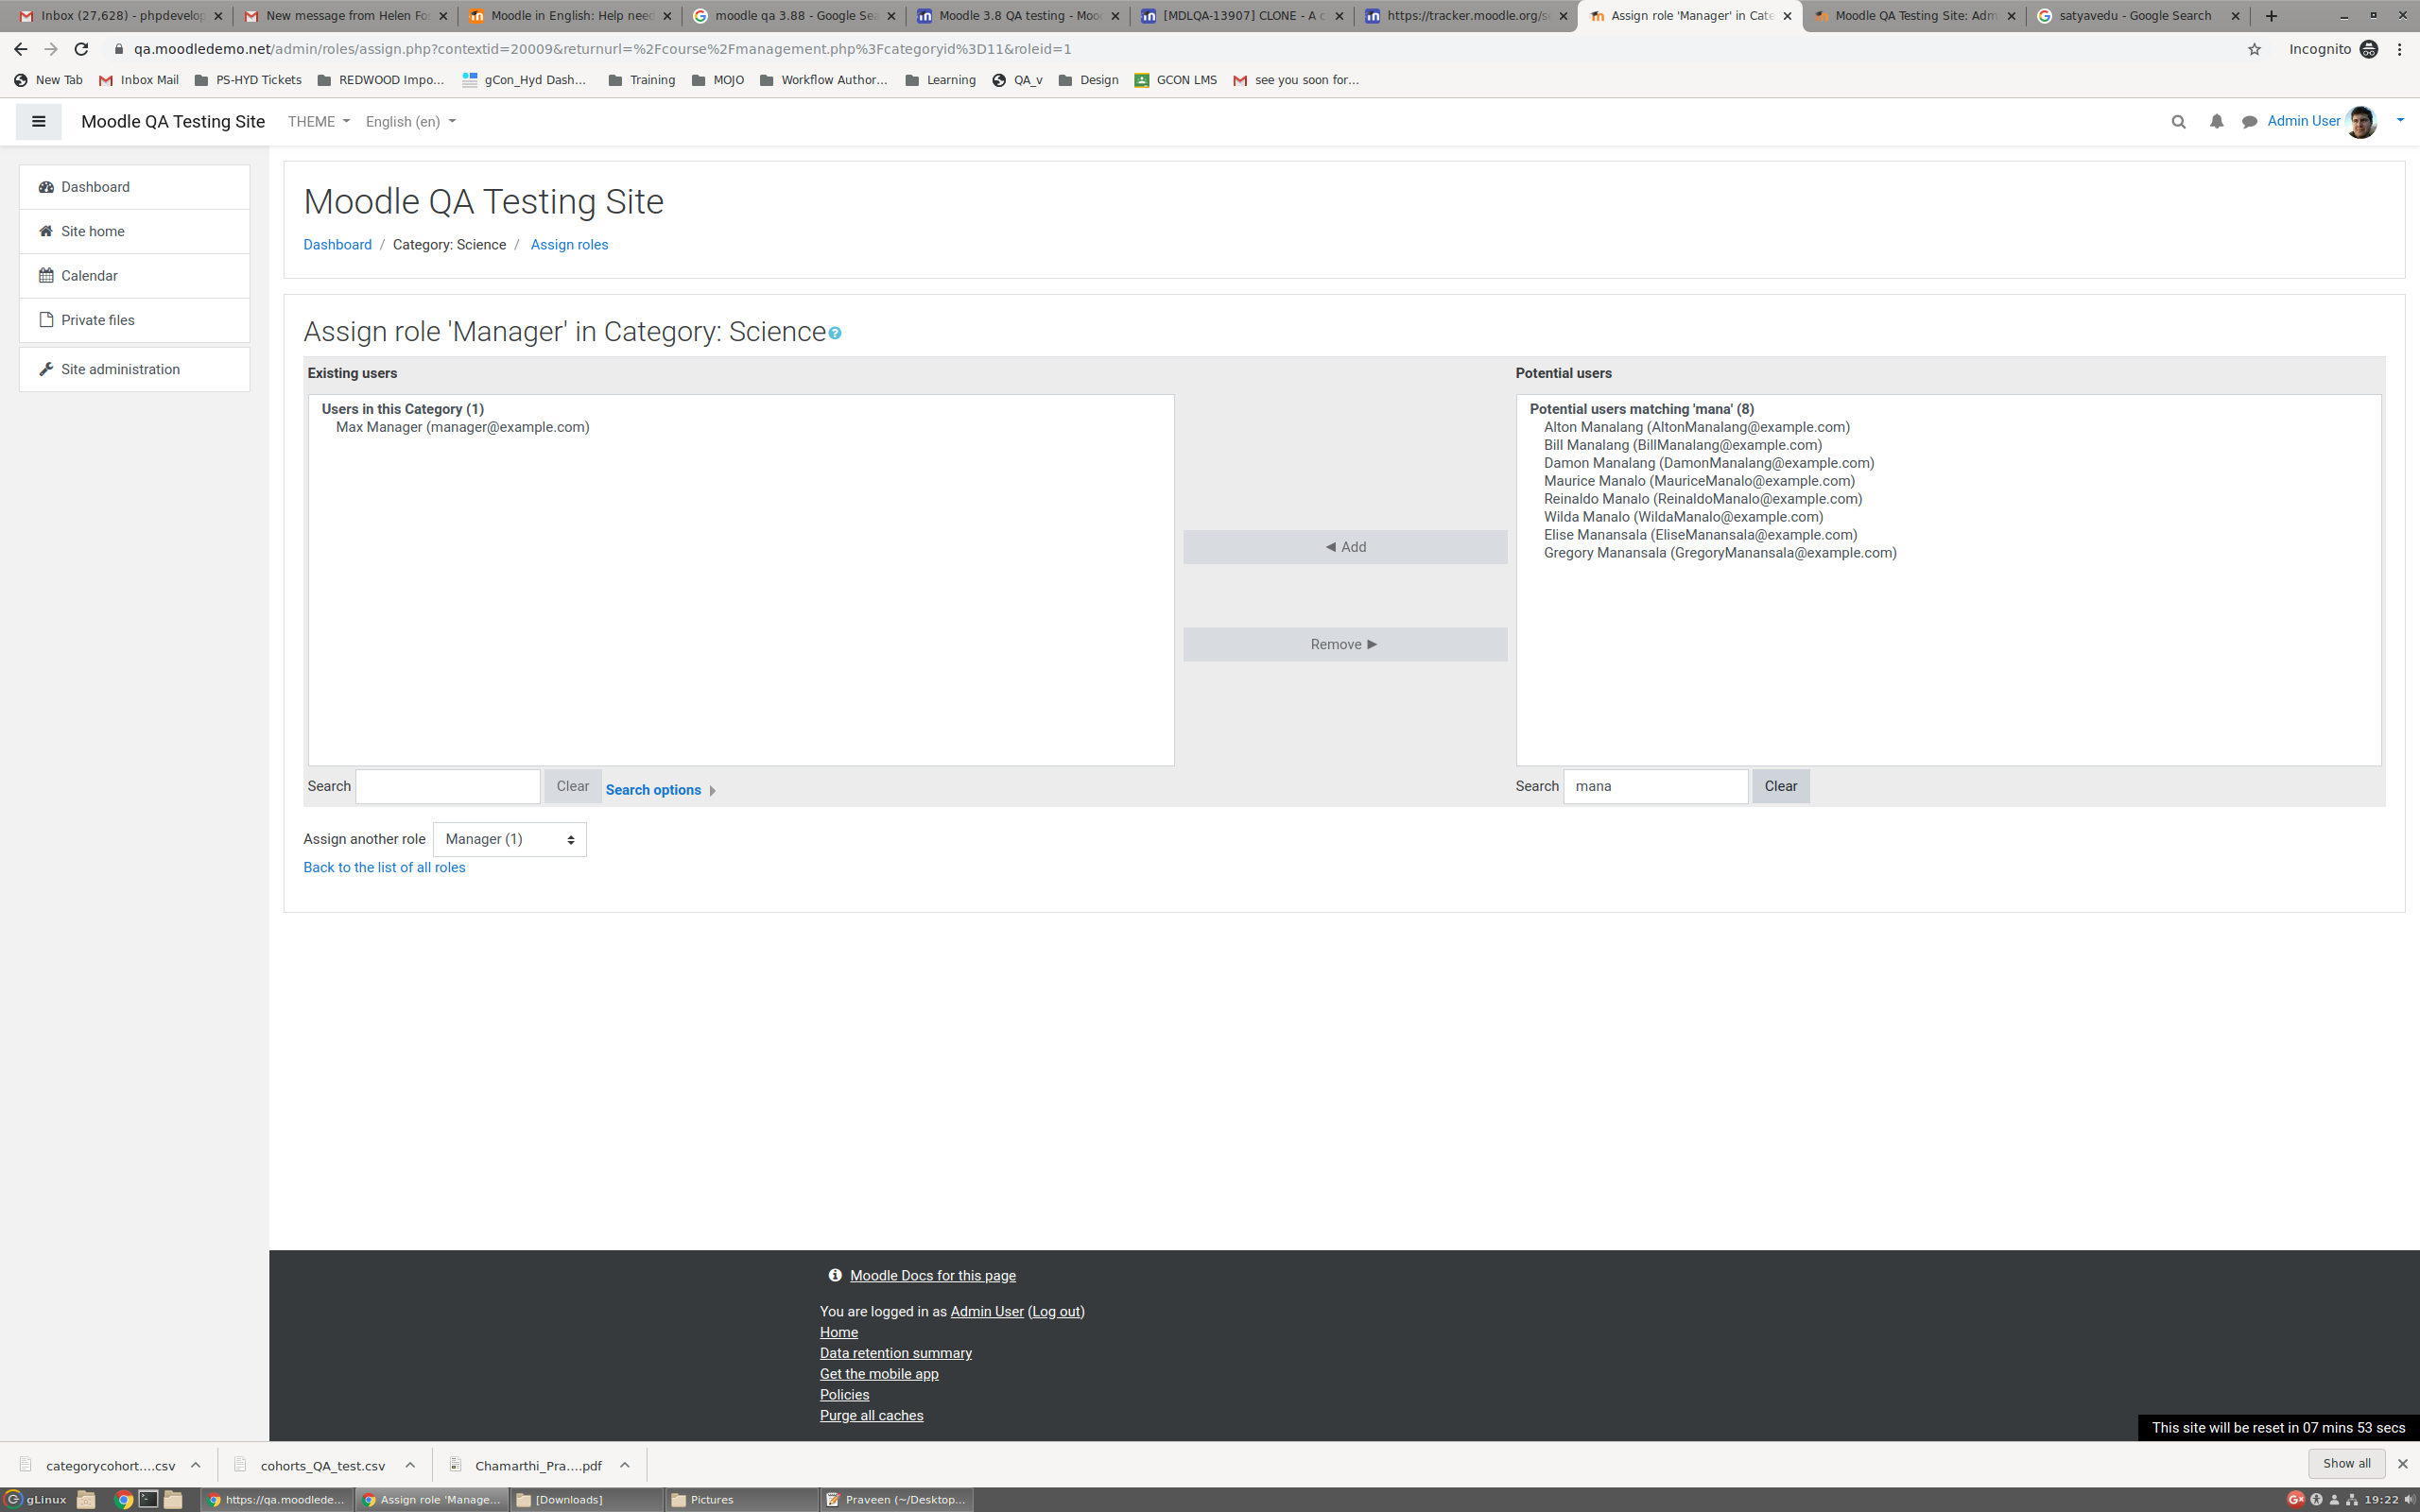Select Bill Manalang in potential users
The height and width of the screenshot is (1512, 2420).
click(1682, 445)
